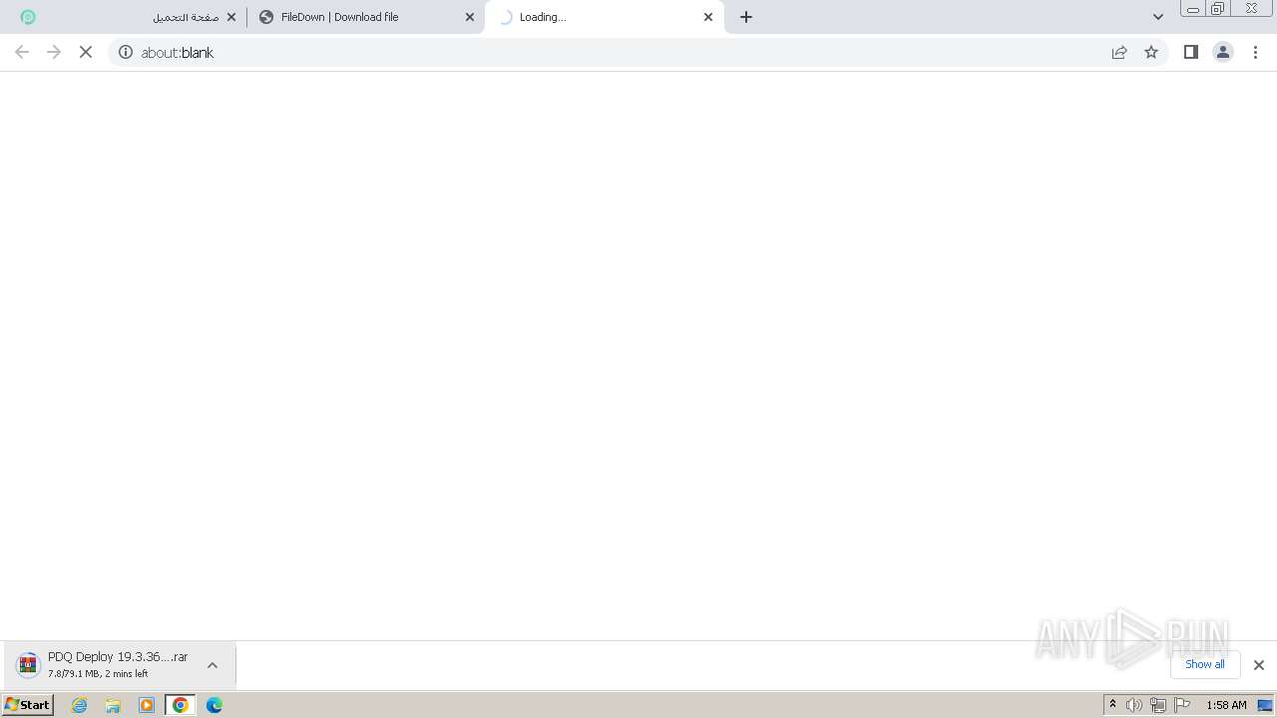
Task: Select Chrome in the taskbar
Action: pos(181,705)
